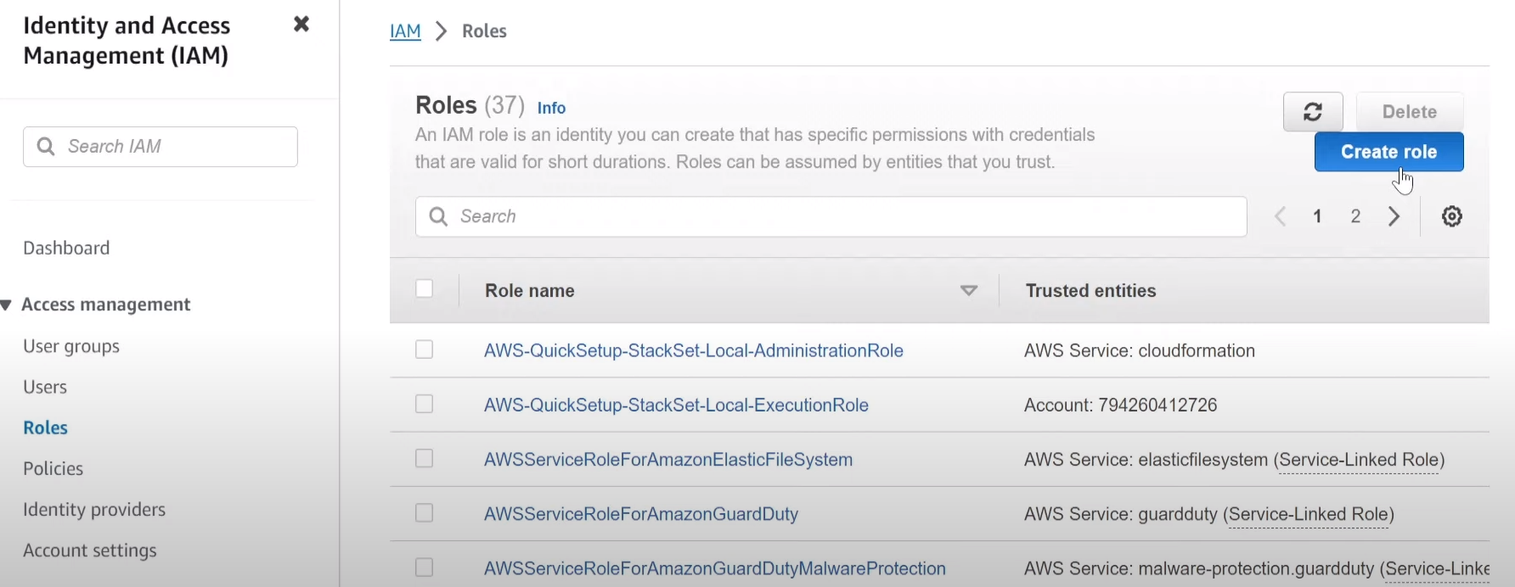Navigate to User groups in sidebar
This screenshot has width=1515, height=587.
point(71,346)
